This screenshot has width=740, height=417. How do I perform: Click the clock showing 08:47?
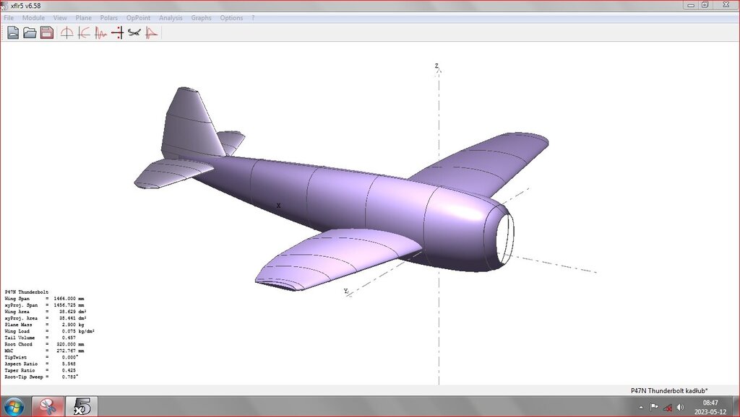[x=711, y=401]
